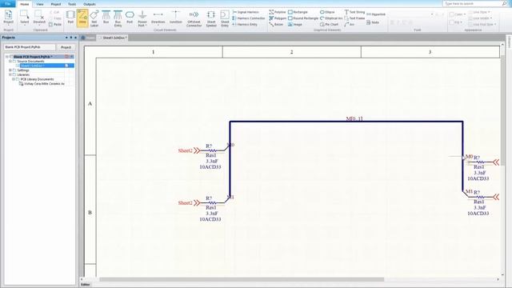Open the Tools ribbon tab
Image resolution: width=512 pixels, height=288 pixels.
[x=72, y=4]
